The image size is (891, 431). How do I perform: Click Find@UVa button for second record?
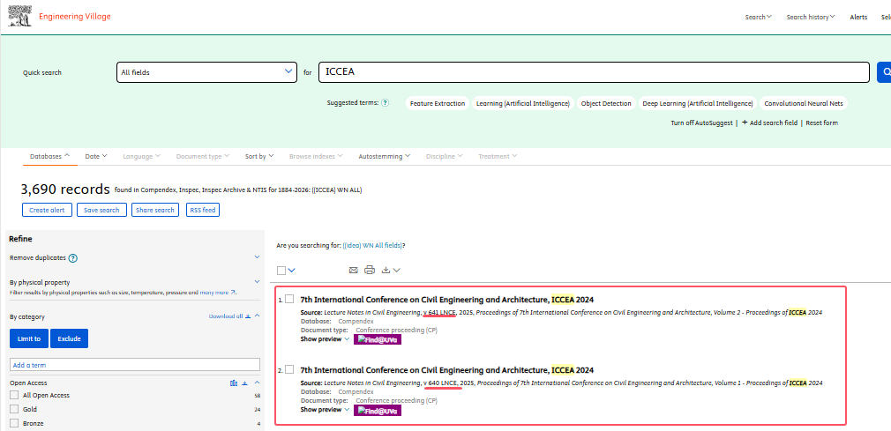378,410
